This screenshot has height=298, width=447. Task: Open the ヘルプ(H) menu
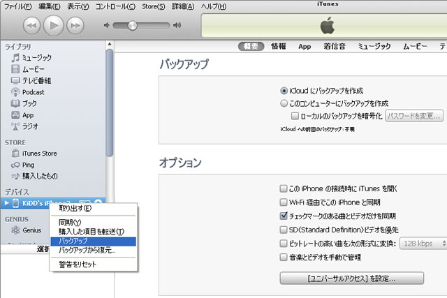(x=213, y=6)
